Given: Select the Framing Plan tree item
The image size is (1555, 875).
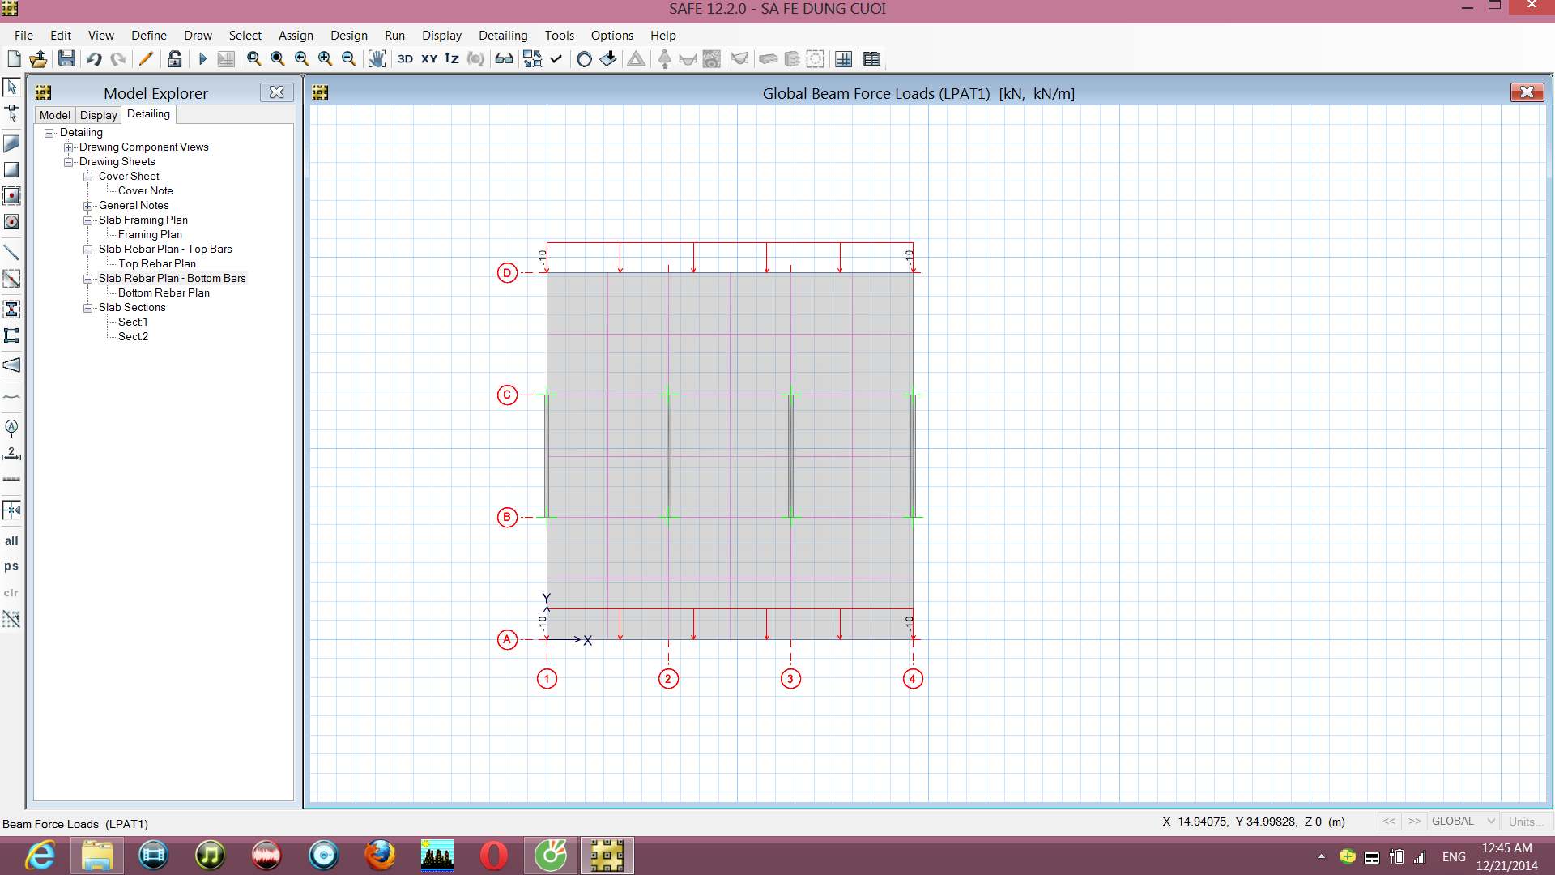Looking at the screenshot, I should tap(150, 235).
